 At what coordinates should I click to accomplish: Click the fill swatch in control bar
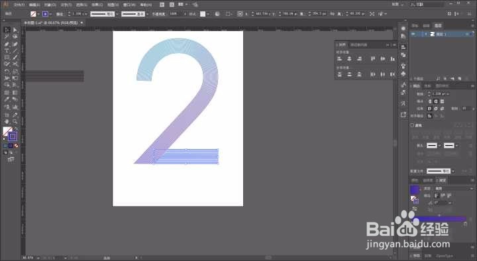click(34, 14)
